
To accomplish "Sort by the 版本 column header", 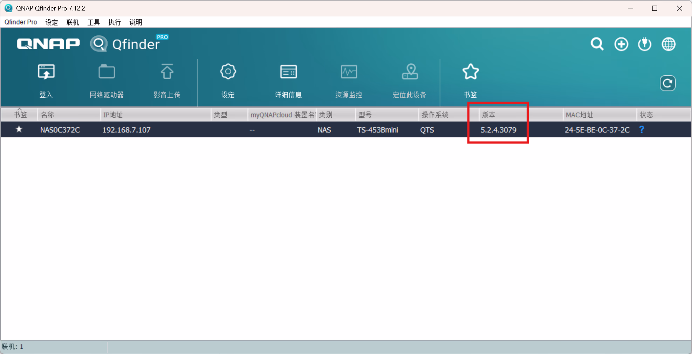I will click(521, 115).
